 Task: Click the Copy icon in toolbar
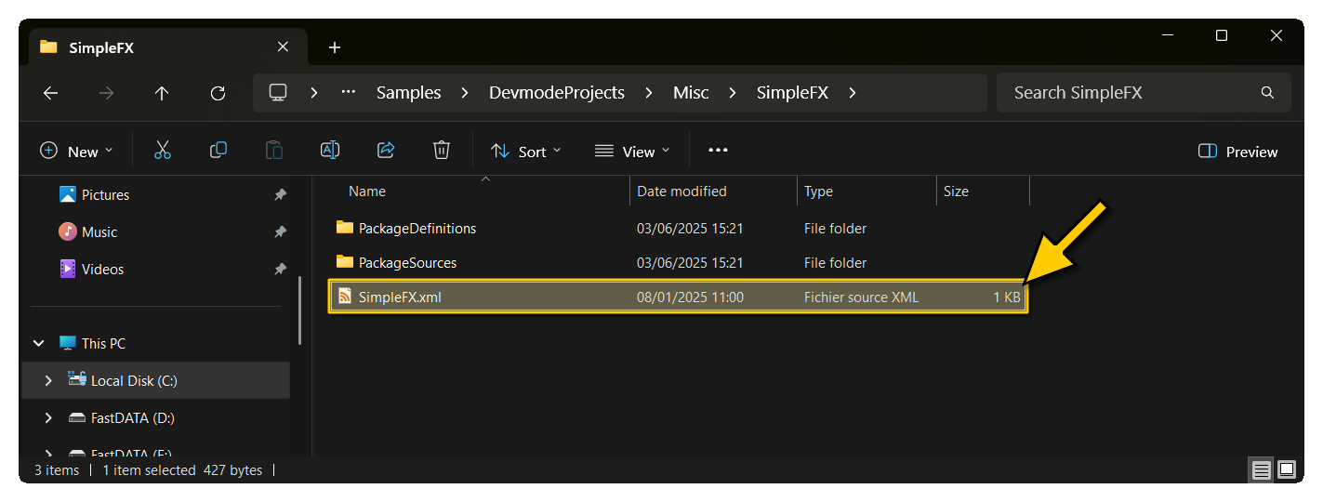pyautogui.click(x=218, y=151)
